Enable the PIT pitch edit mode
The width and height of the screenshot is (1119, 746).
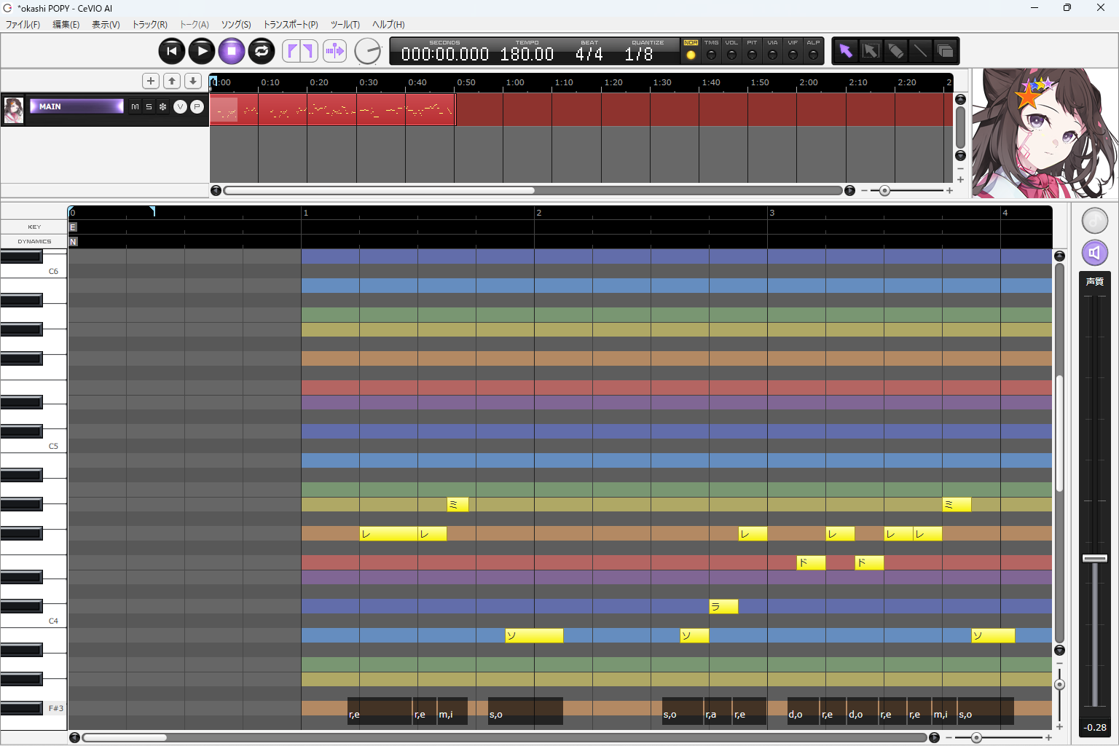[x=752, y=55]
